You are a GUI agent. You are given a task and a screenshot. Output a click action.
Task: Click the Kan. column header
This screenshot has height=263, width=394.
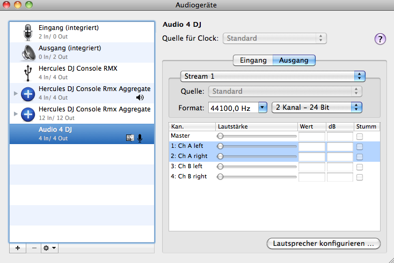click(x=192, y=126)
